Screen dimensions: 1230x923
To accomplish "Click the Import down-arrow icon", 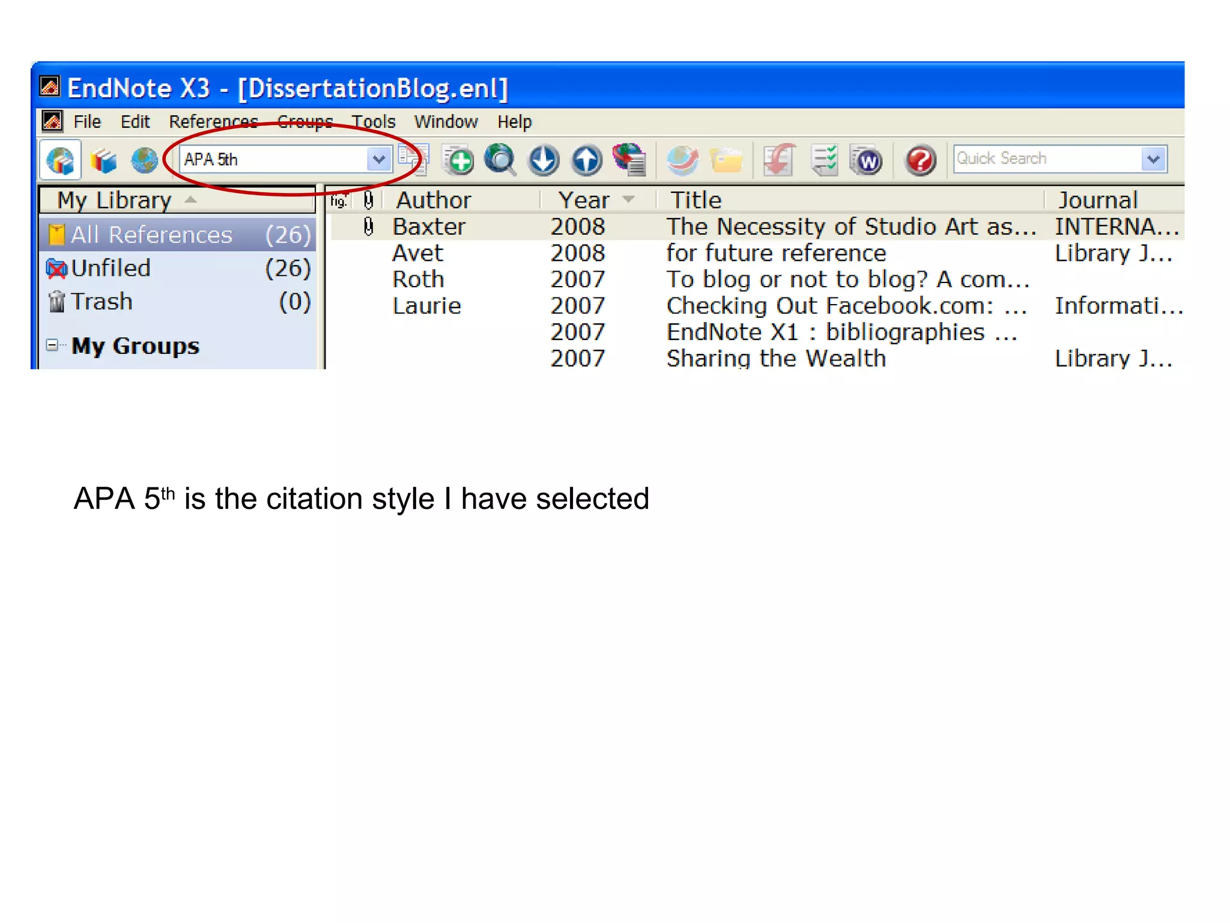I will tap(544, 160).
